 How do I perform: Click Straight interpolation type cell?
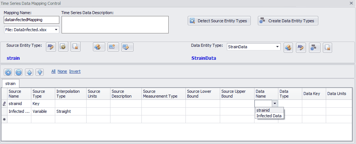[71, 111]
